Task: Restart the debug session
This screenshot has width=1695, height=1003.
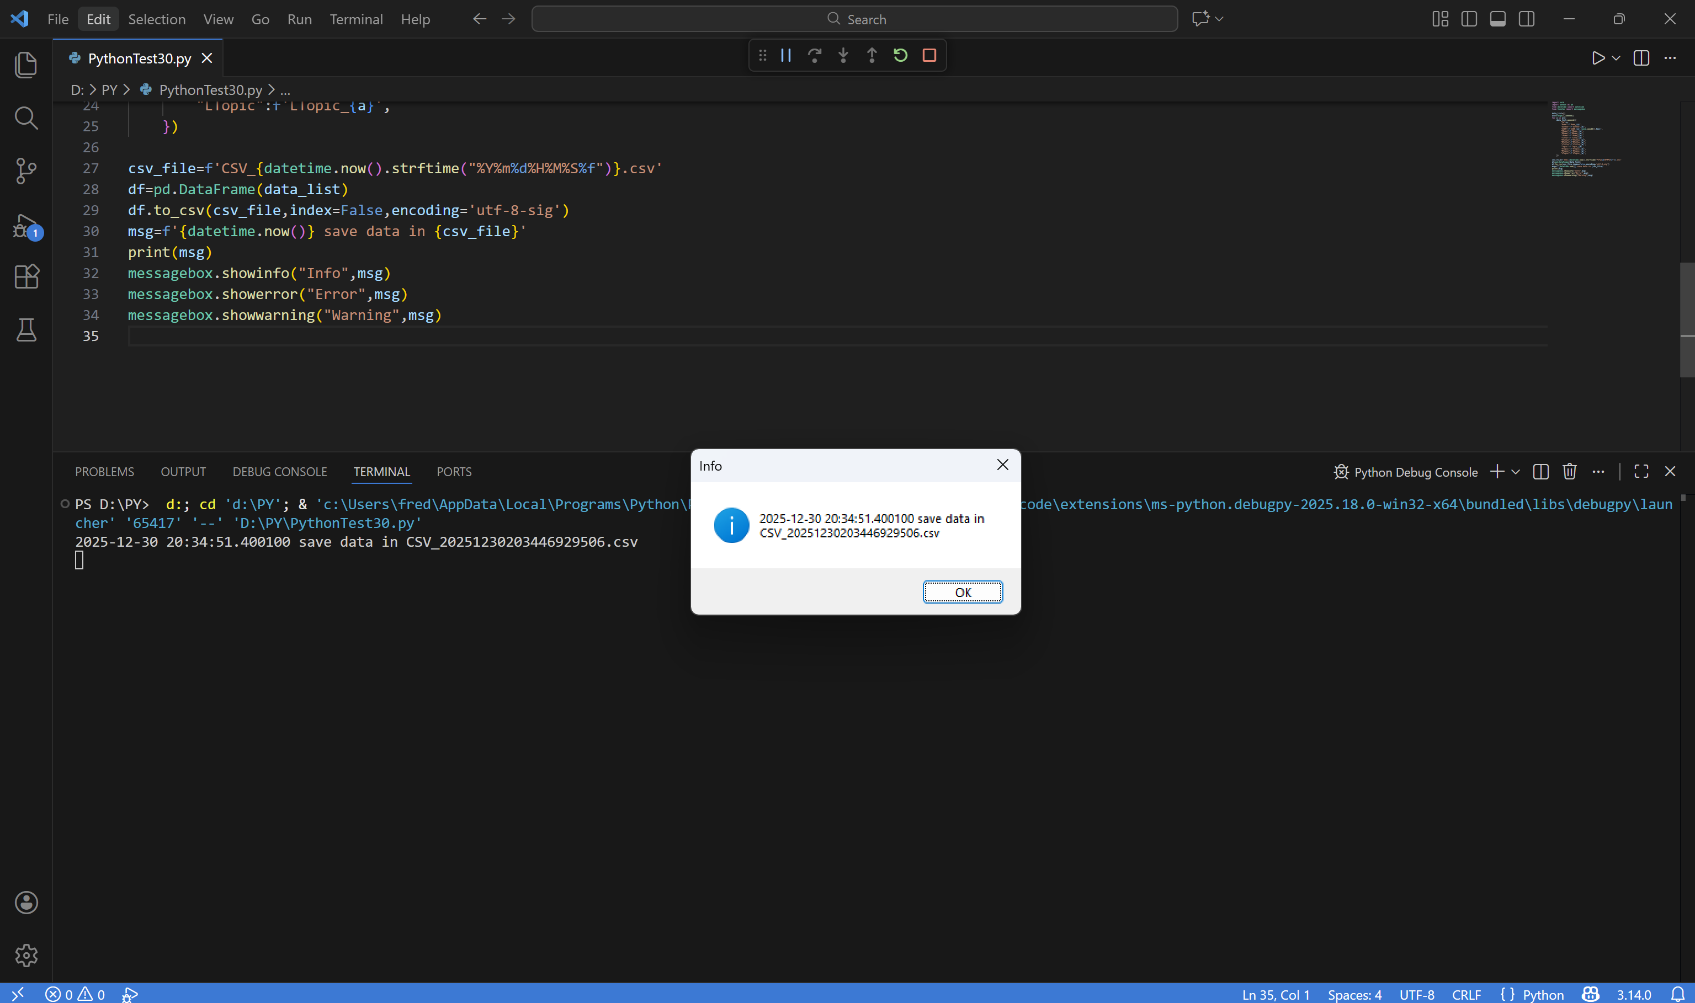Action: point(900,55)
